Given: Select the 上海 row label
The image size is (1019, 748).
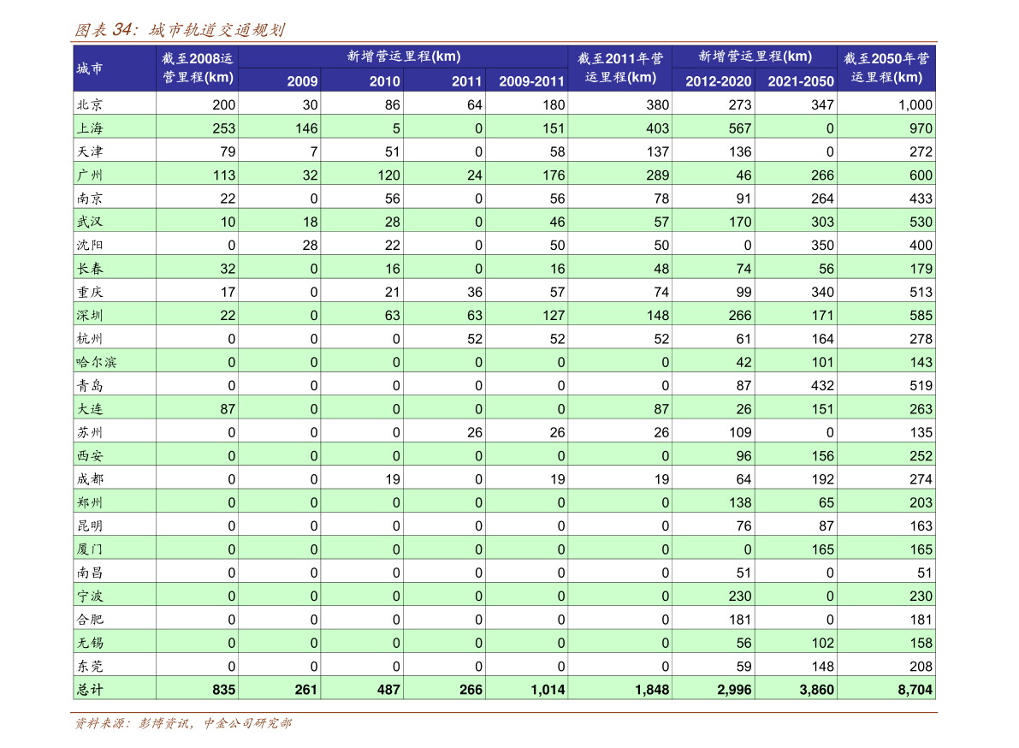Looking at the screenshot, I should point(90,128).
